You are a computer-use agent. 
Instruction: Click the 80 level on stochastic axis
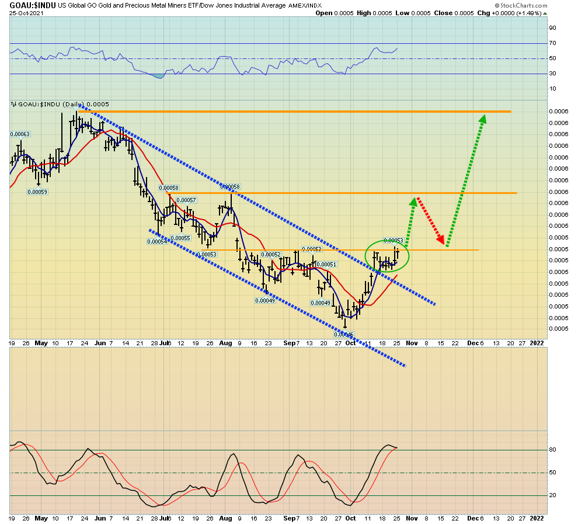point(551,450)
